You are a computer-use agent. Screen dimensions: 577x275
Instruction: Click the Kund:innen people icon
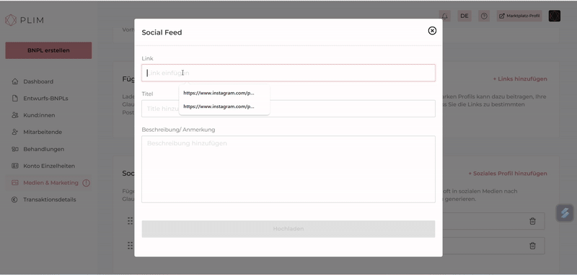click(x=14, y=115)
